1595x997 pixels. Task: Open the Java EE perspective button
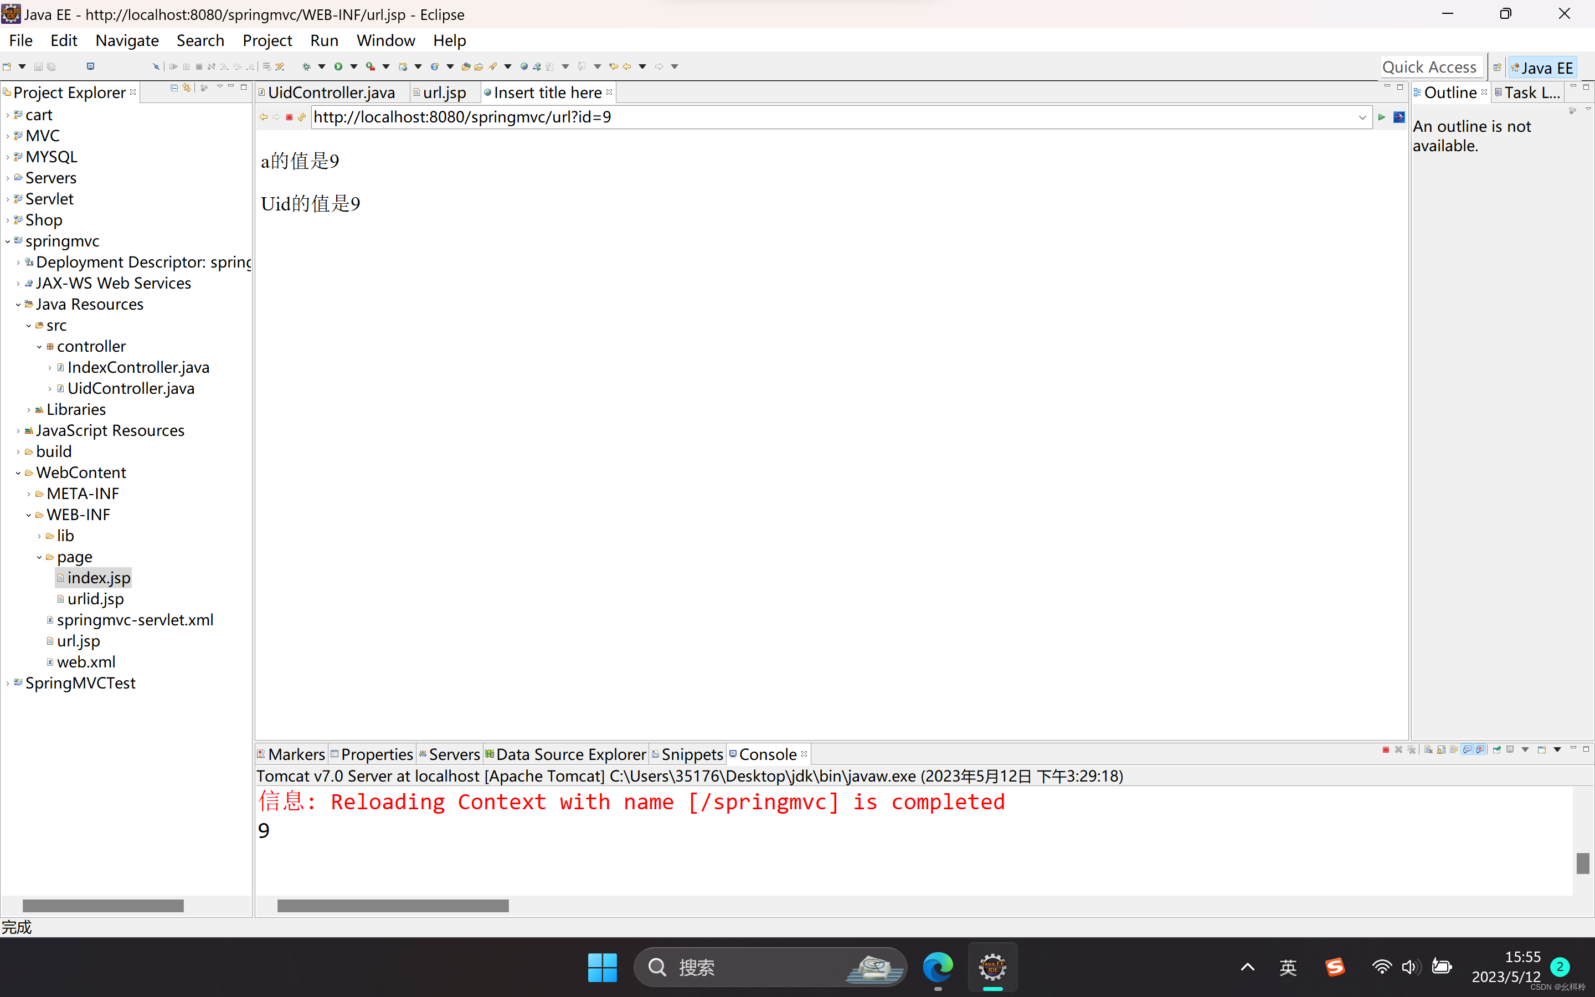click(x=1542, y=67)
